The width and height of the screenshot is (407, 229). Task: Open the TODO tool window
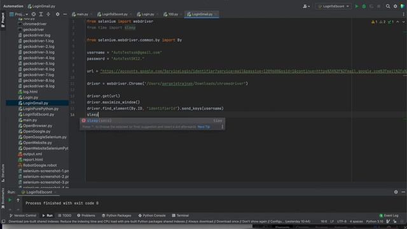click(x=65, y=216)
